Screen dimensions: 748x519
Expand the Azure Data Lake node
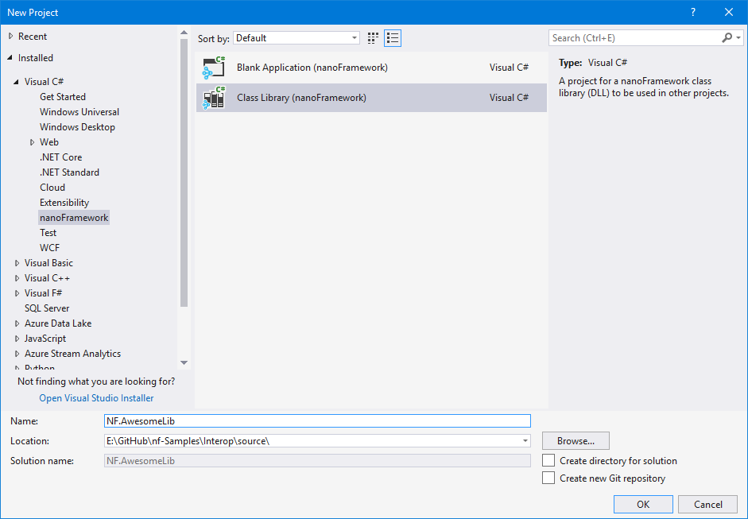17,323
